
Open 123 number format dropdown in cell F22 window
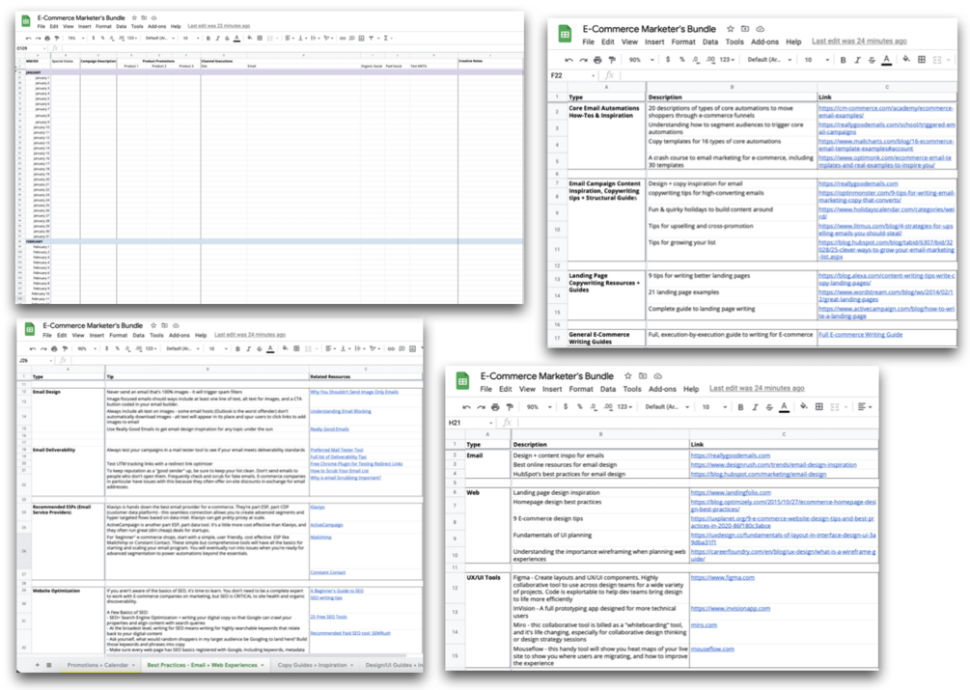[728, 60]
